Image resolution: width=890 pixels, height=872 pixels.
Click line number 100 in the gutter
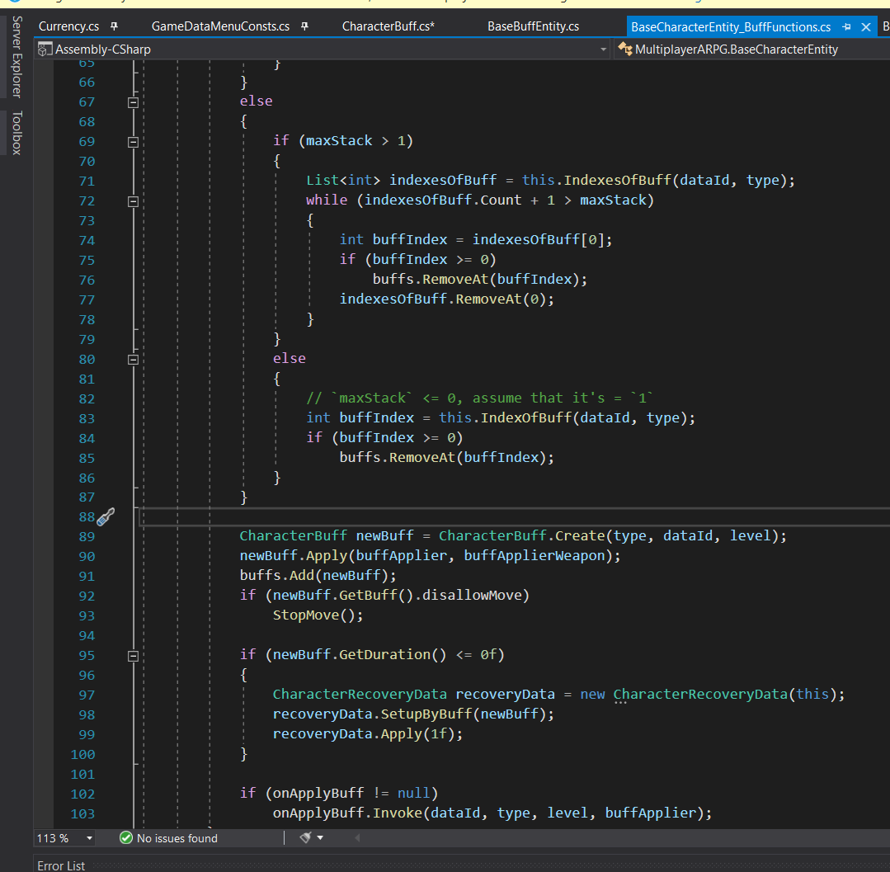(x=82, y=755)
